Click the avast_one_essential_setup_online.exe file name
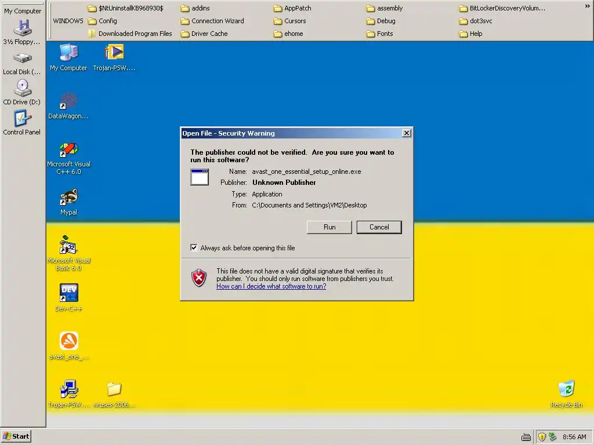The width and height of the screenshot is (594, 445). coord(306,172)
